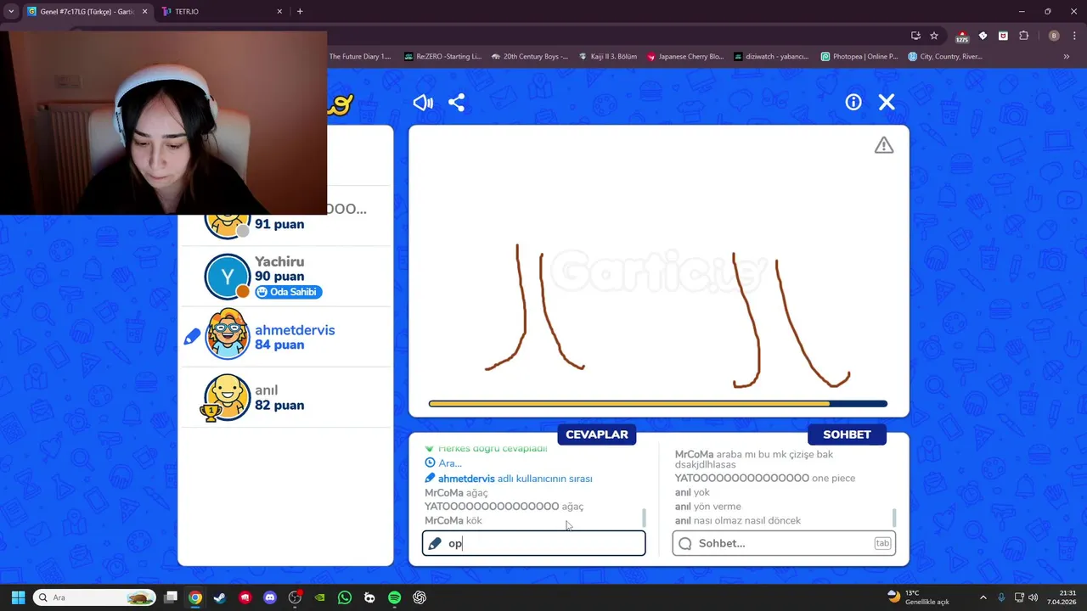Click the '82 puan' score text
This screenshot has width=1087, height=611.
[x=279, y=405]
